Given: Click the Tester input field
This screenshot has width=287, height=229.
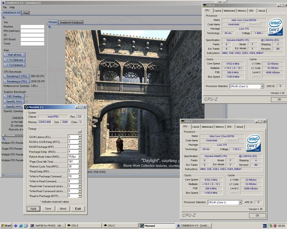Looking at the screenshot, I should pyautogui.click(x=33, y=44).
